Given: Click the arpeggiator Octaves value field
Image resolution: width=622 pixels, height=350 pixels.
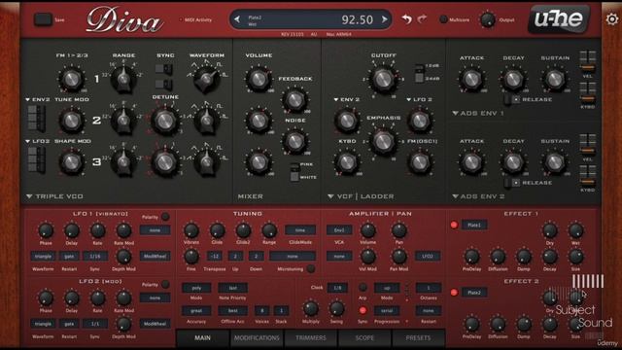Looking at the screenshot, I should 429,288.
